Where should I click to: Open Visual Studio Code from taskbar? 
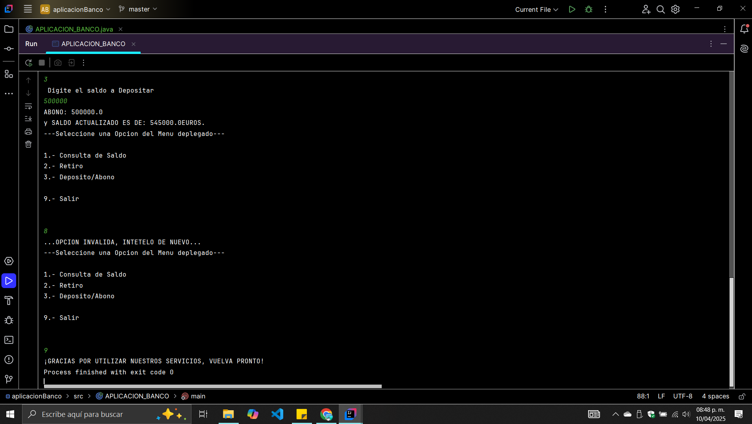277,414
